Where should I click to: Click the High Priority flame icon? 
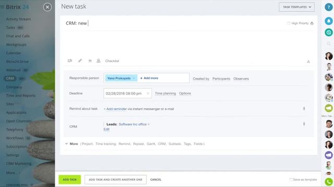(x=312, y=23)
